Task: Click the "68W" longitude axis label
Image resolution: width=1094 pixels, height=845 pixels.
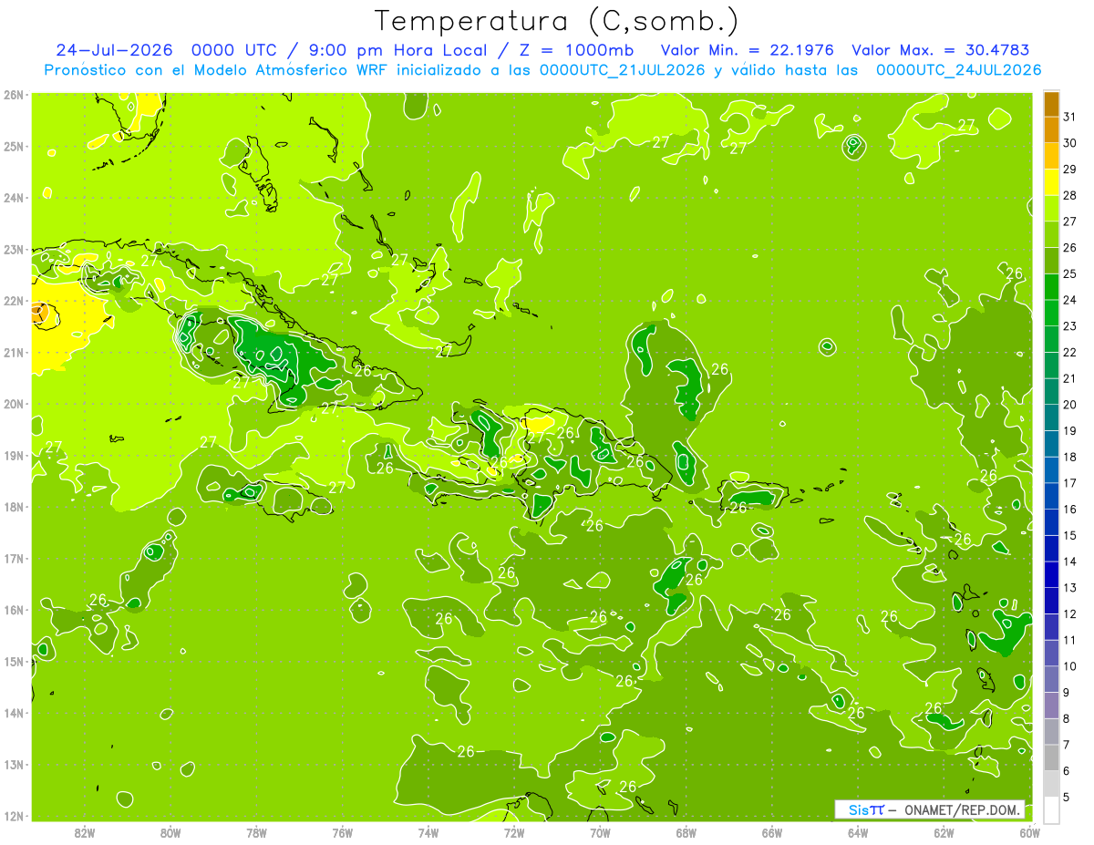Action: click(x=686, y=832)
